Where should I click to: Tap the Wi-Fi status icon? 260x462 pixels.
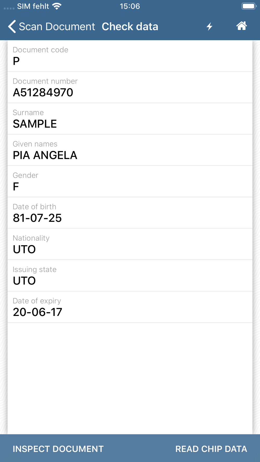click(57, 6)
